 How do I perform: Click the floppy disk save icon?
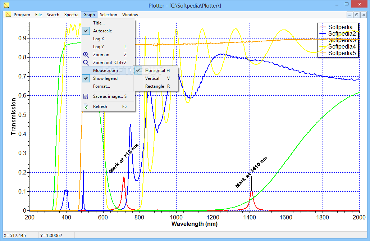(86, 96)
